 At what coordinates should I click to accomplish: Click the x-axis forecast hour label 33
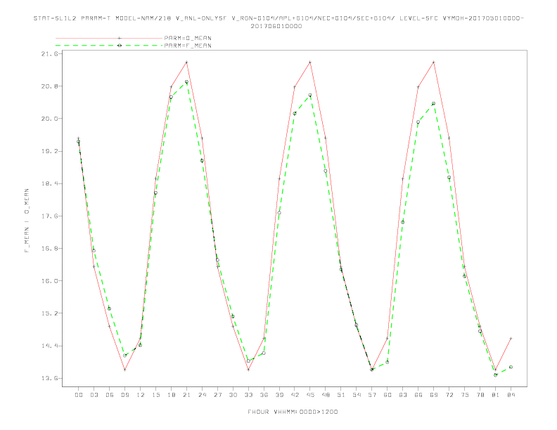tap(248, 395)
